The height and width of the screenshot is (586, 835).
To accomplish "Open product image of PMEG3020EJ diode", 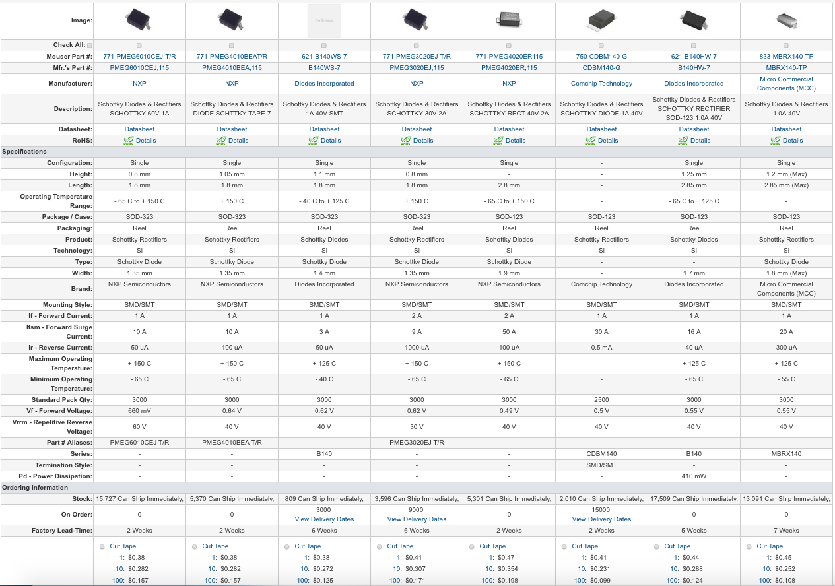I will pyautogui.click(x=417, y=20).
